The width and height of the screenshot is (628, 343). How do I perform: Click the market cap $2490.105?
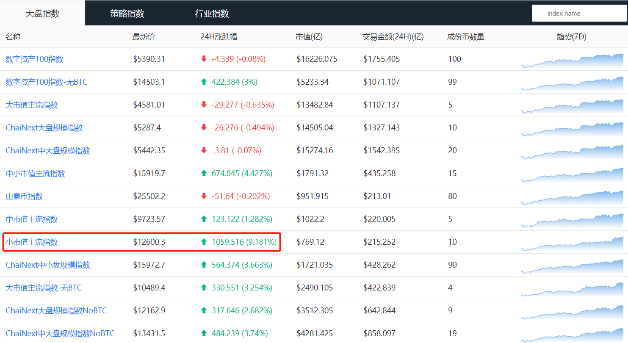(x=315, y=288)
